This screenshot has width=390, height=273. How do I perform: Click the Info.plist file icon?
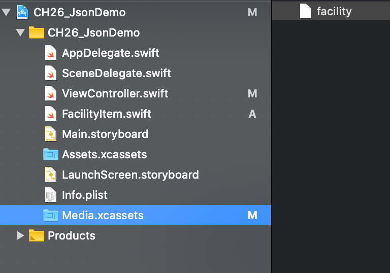pyautogui.click(x=50, y=195)
